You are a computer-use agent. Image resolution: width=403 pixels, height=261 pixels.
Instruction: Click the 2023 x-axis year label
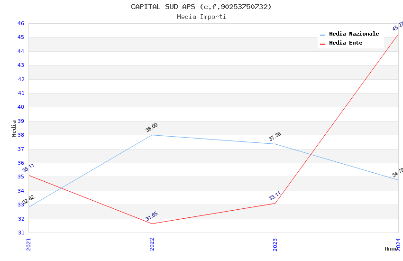[x=275, y=244]
